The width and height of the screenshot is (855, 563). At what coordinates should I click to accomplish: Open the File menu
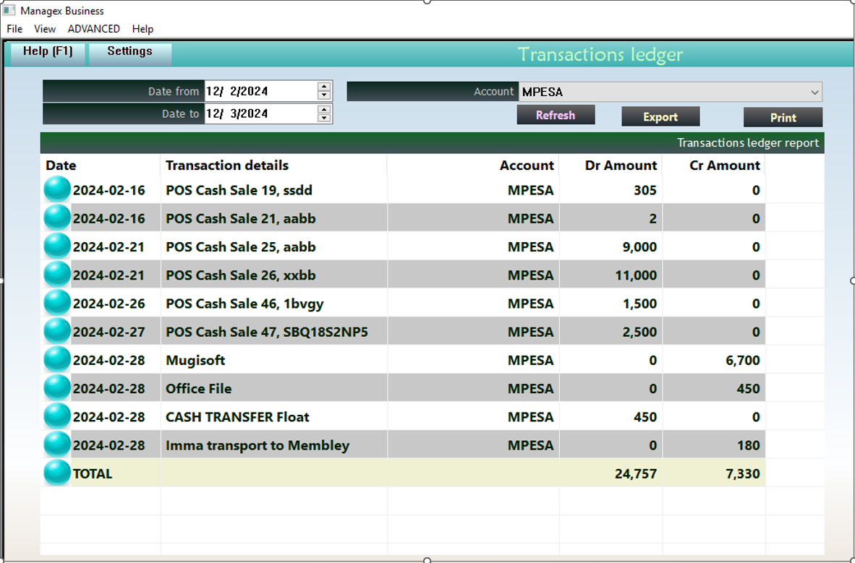pyautogui.click(x=13, y=29)
